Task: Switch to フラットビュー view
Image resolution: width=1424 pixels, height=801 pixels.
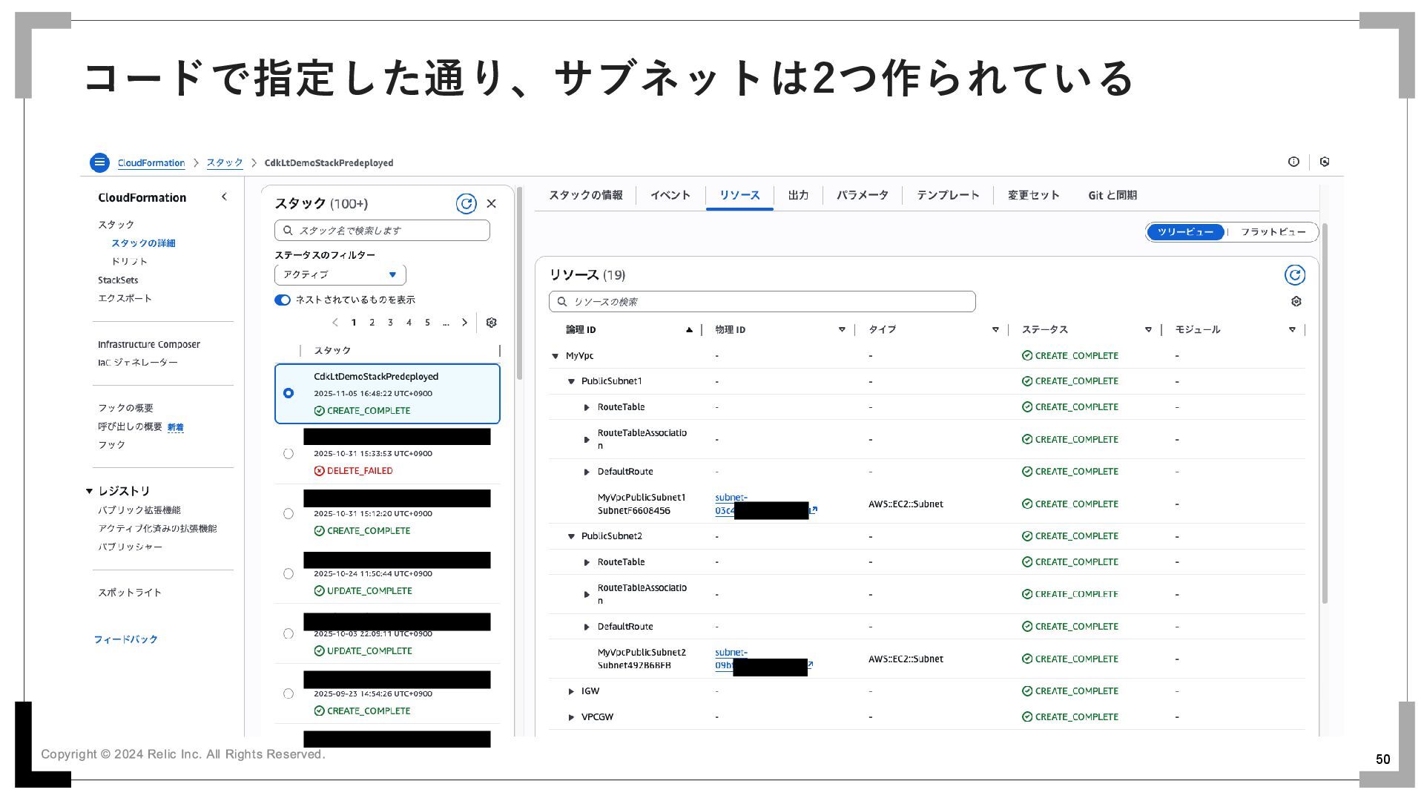Action: click(1272, 232)
